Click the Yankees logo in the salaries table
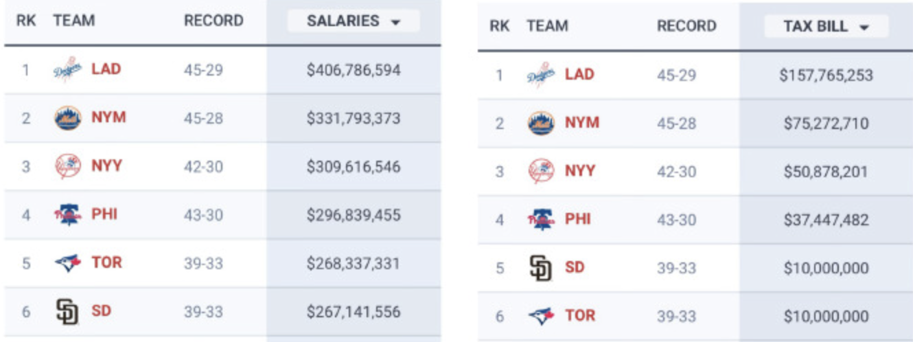 (x=67, y=166)
